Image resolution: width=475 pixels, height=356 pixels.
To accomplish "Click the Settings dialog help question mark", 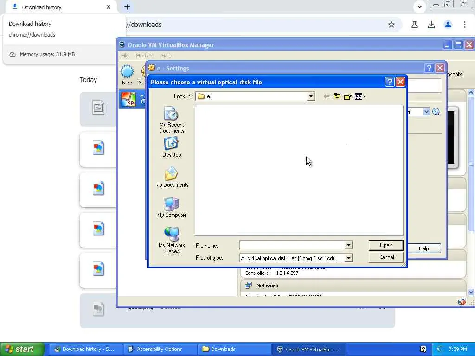I will click(x=429, y=68).
